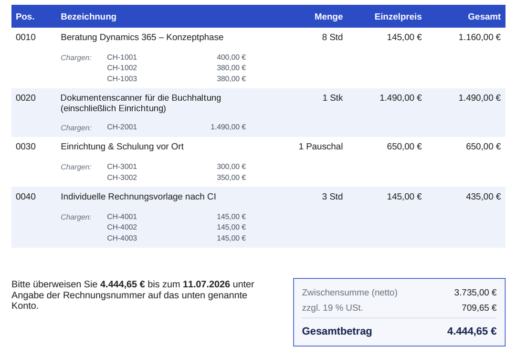
Task: Select 'Individuelle Rechnungsvorlage nach CI' description
Action: point(138,197)
